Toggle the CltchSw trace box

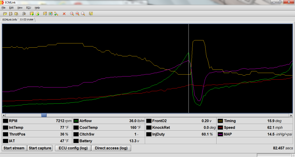click(76, 134)
